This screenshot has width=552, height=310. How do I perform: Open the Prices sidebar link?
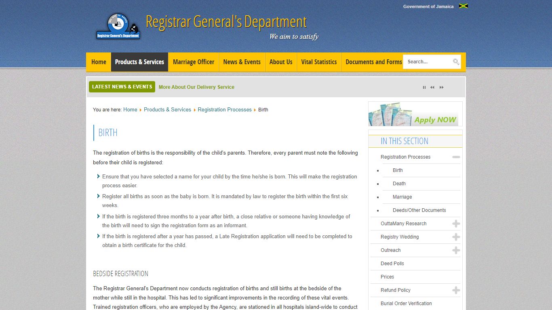pos(387,277)
